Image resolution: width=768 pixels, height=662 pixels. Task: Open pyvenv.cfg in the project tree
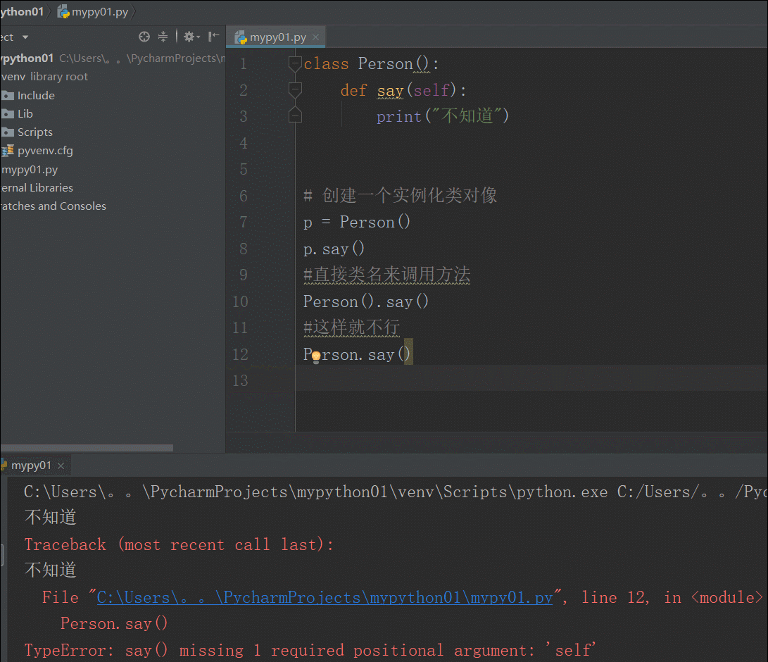[x=45, y=151]
